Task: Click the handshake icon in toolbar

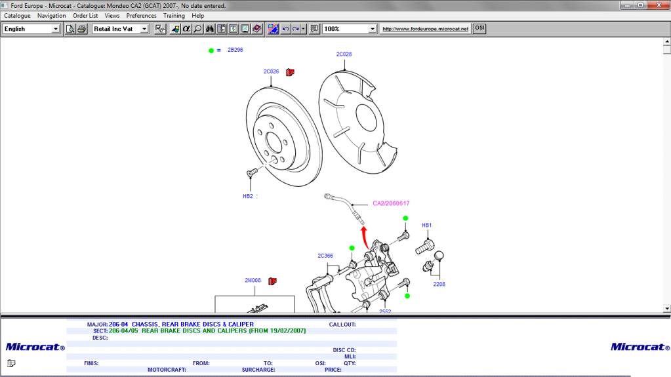Action: click(160, 29)
